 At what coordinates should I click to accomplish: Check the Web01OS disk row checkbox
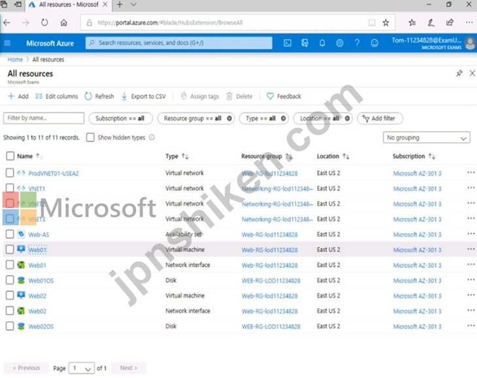pyautogui.click(x=10, y=280)
